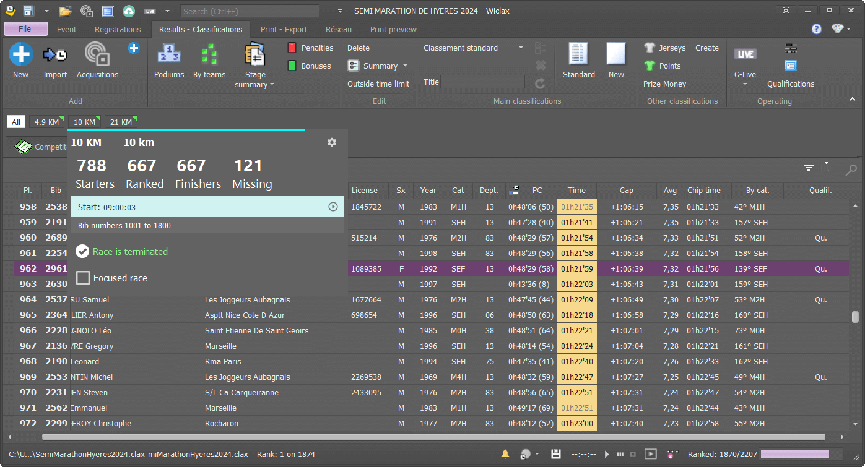Uncheck Race is terminated
865x467 pixels.
point(83,252)
